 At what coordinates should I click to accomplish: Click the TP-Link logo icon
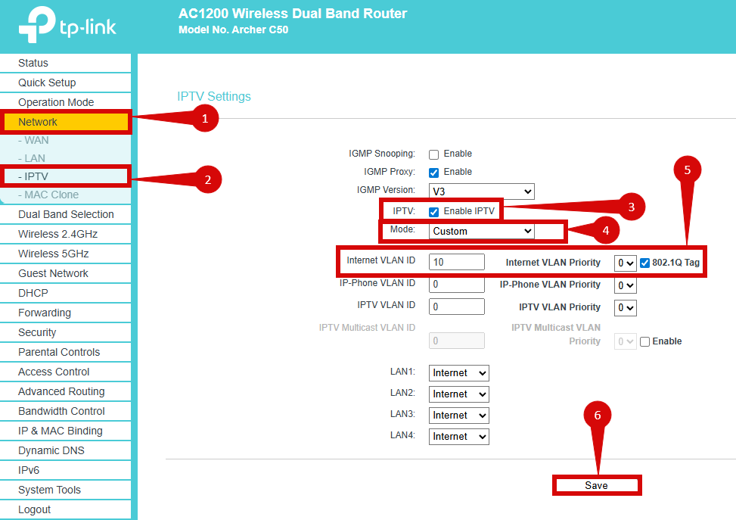click(38, 26)
